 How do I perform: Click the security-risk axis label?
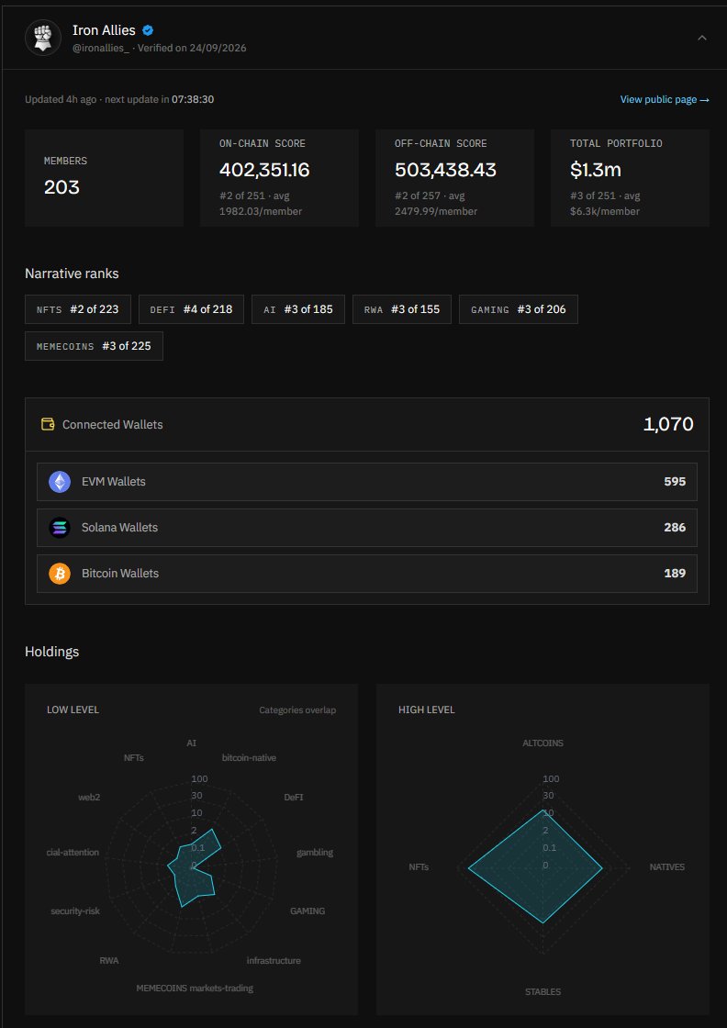tap(75, 911)
